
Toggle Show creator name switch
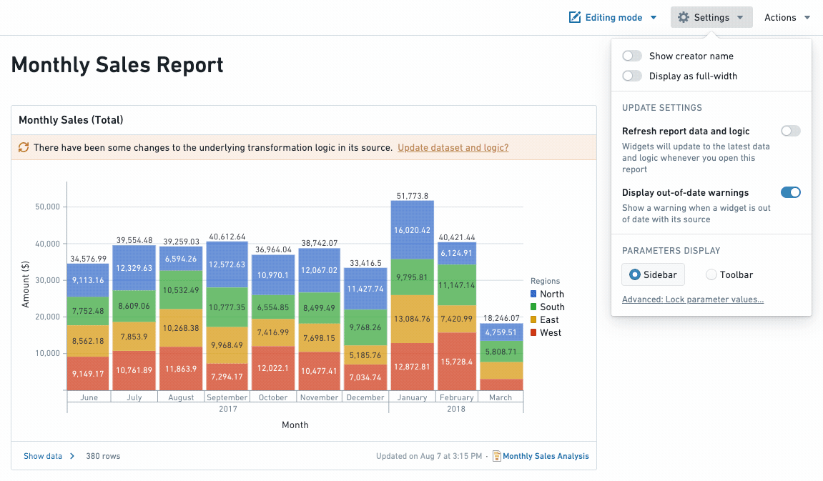(x=632, y=56)
